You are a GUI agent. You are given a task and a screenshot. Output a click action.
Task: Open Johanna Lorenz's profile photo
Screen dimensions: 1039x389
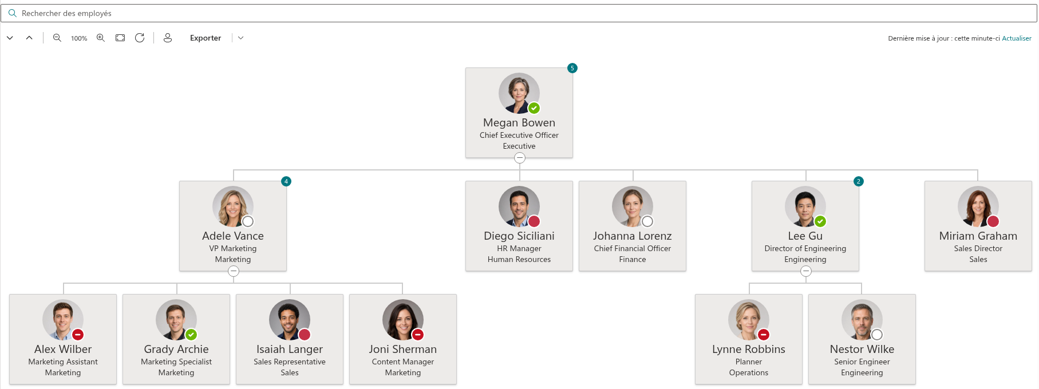click(633, 207)
